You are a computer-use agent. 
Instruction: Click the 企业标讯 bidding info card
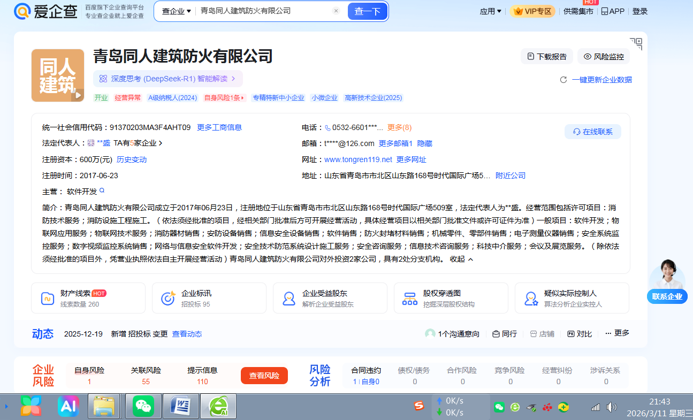209,298
